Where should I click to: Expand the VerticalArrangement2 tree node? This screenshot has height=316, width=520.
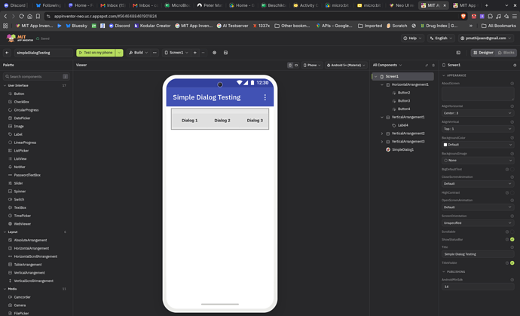tap(381, 133)
